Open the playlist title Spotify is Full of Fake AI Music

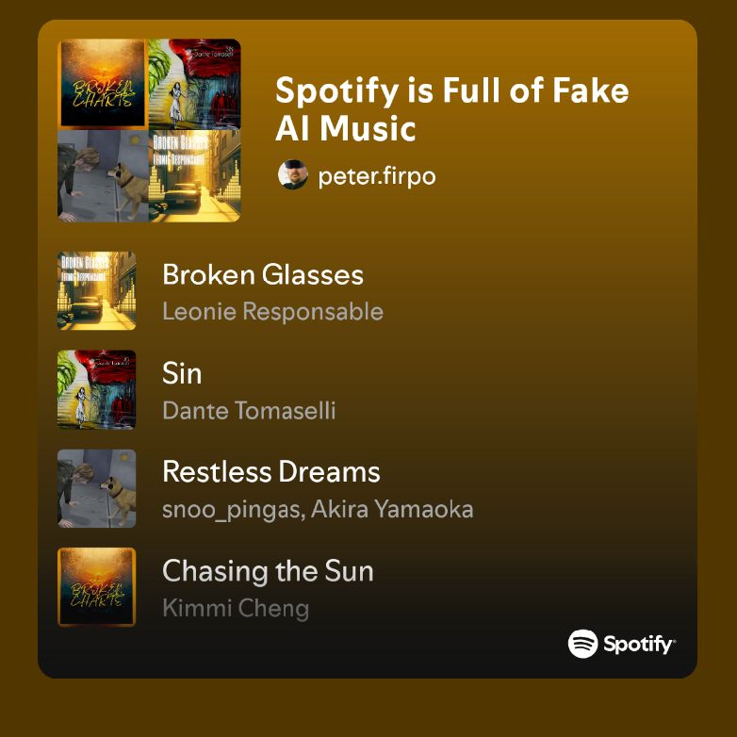coord(451,109)
